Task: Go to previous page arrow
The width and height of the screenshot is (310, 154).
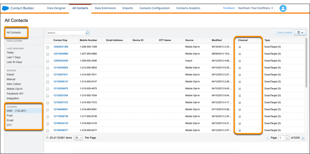Action: point(268,138)
